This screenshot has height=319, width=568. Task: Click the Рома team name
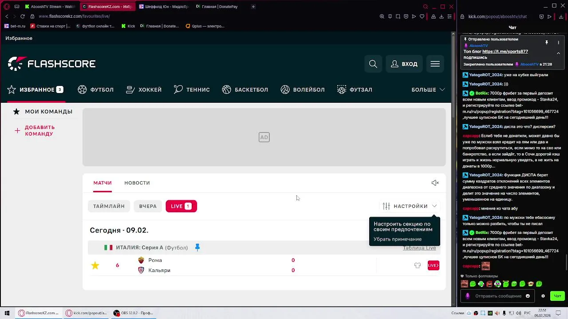[x=155, y=261]
